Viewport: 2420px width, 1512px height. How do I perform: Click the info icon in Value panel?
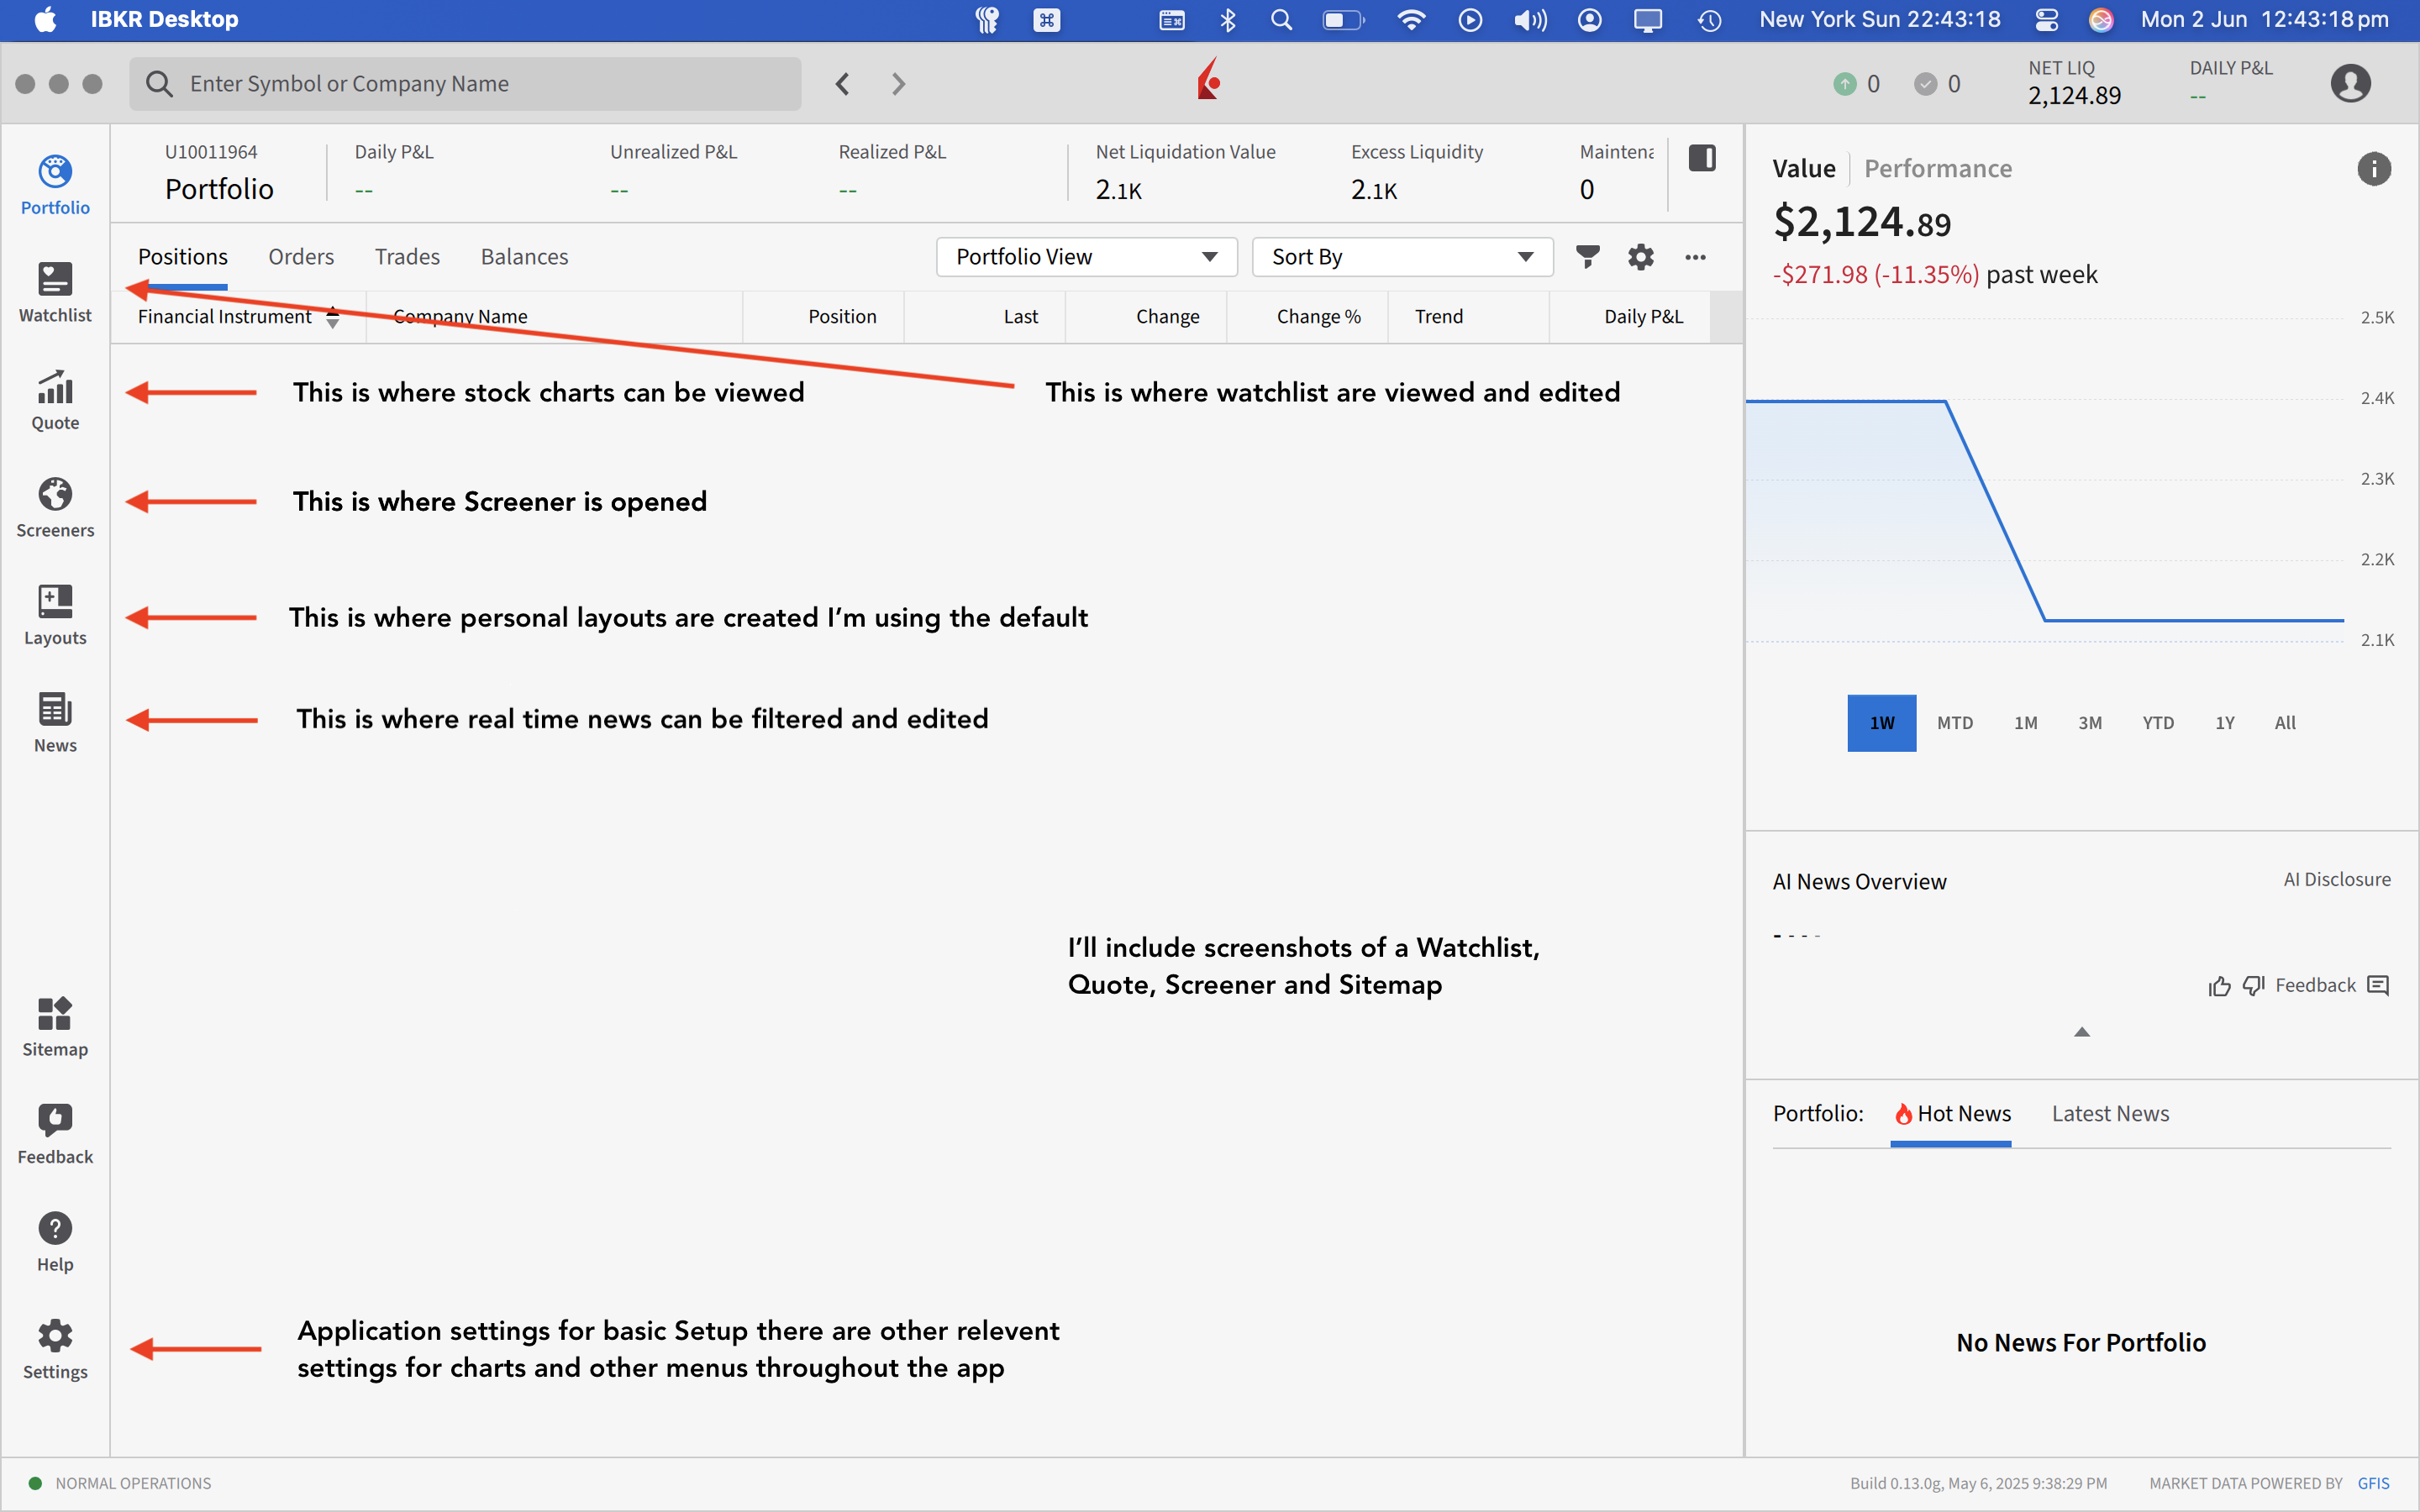coord(2374,169)
